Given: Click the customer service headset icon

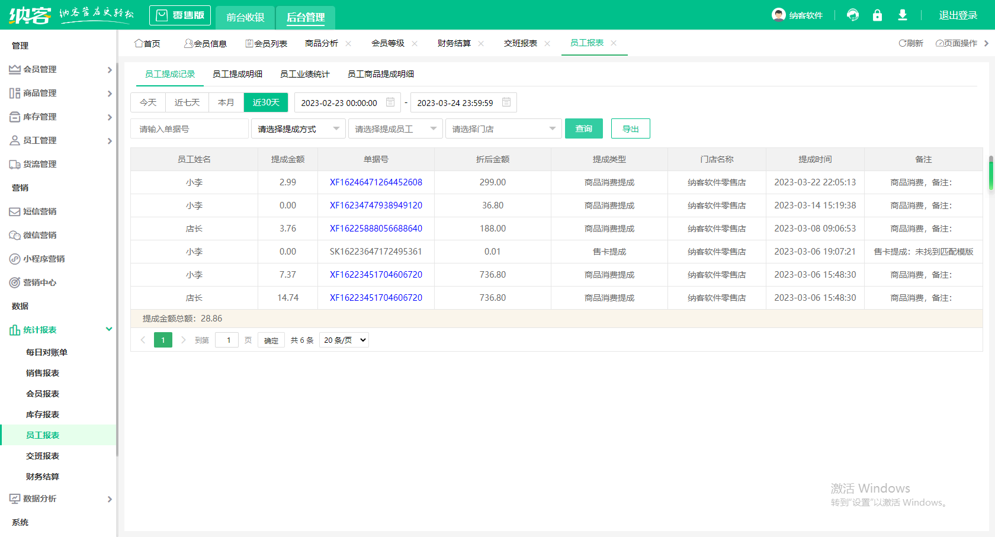Looking at the screenshot, I should [x=853, y=15].
